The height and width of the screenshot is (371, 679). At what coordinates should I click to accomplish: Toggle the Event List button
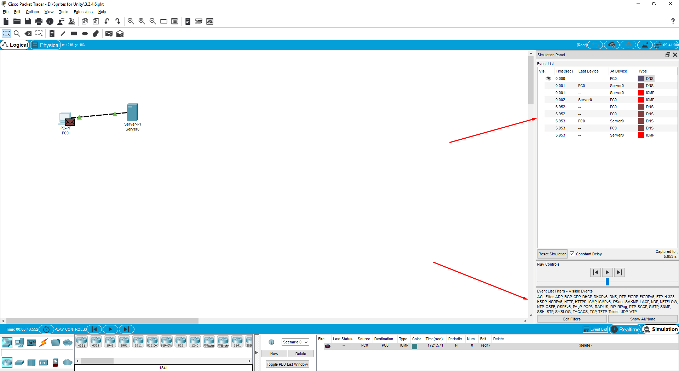click(595, 329)
